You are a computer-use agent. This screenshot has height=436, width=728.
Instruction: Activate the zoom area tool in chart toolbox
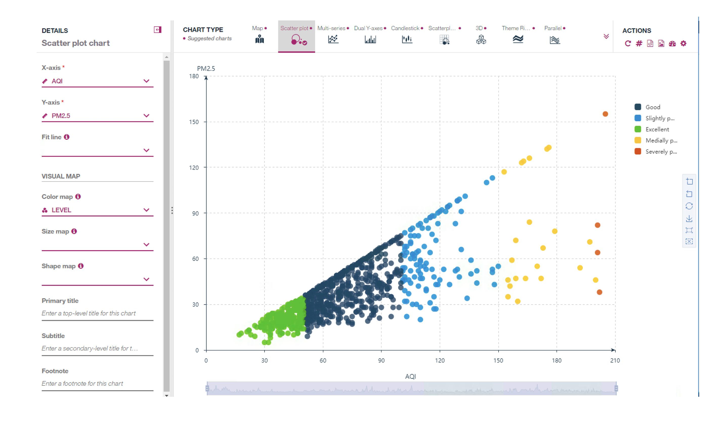click(x=689, y=181)
